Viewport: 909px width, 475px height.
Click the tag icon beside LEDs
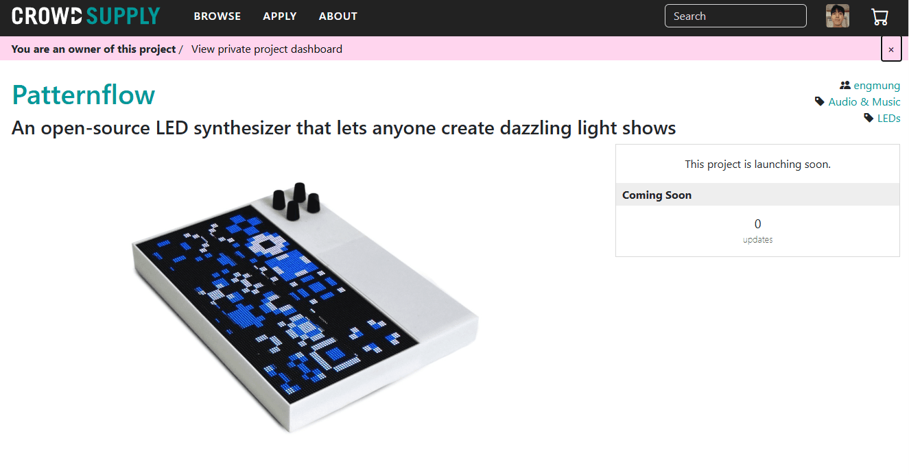pos(869,118)
